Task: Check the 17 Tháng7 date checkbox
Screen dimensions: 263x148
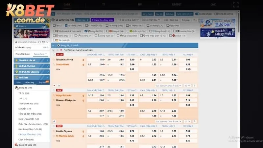Action: pos(86,26)
